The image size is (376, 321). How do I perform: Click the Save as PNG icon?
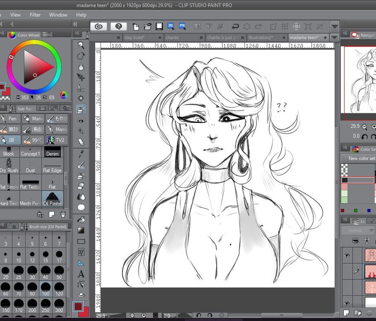pyautogui.click(x=183, y=26)
